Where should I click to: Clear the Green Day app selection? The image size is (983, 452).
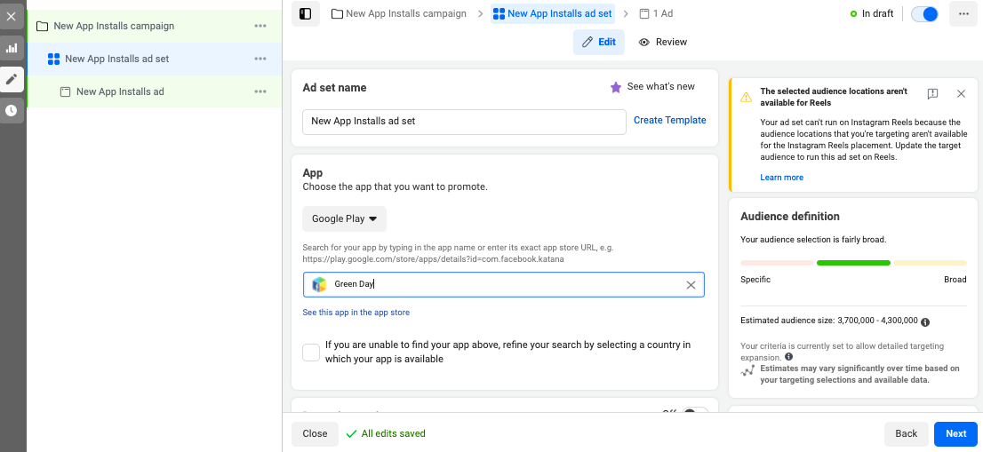(691, 285)
